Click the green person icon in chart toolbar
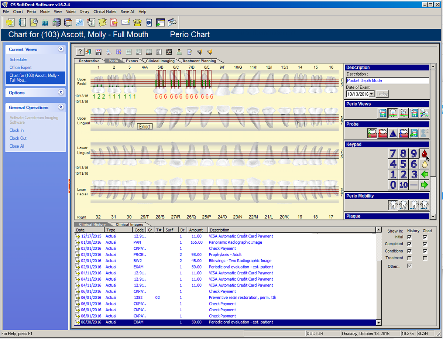 [x=179, y=52]
